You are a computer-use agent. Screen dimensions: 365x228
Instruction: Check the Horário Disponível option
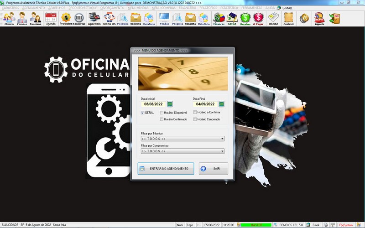(162, 113)
